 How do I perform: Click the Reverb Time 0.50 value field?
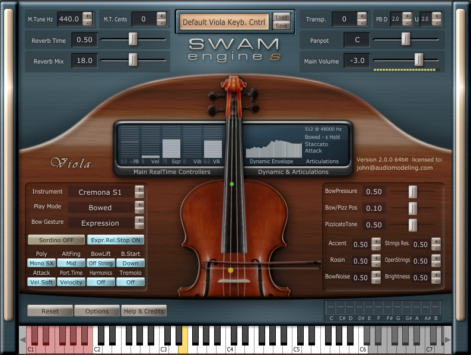coord(84,40)
